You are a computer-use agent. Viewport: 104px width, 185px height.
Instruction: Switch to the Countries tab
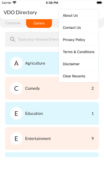[x=13, y=23]
